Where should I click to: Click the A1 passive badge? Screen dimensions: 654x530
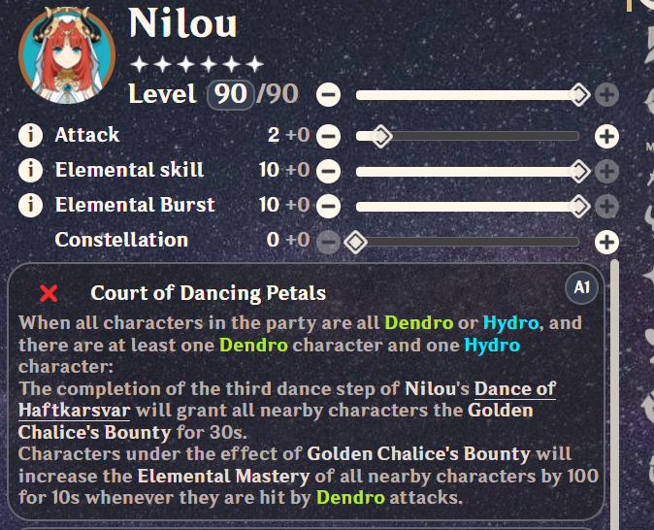(582, 287)
